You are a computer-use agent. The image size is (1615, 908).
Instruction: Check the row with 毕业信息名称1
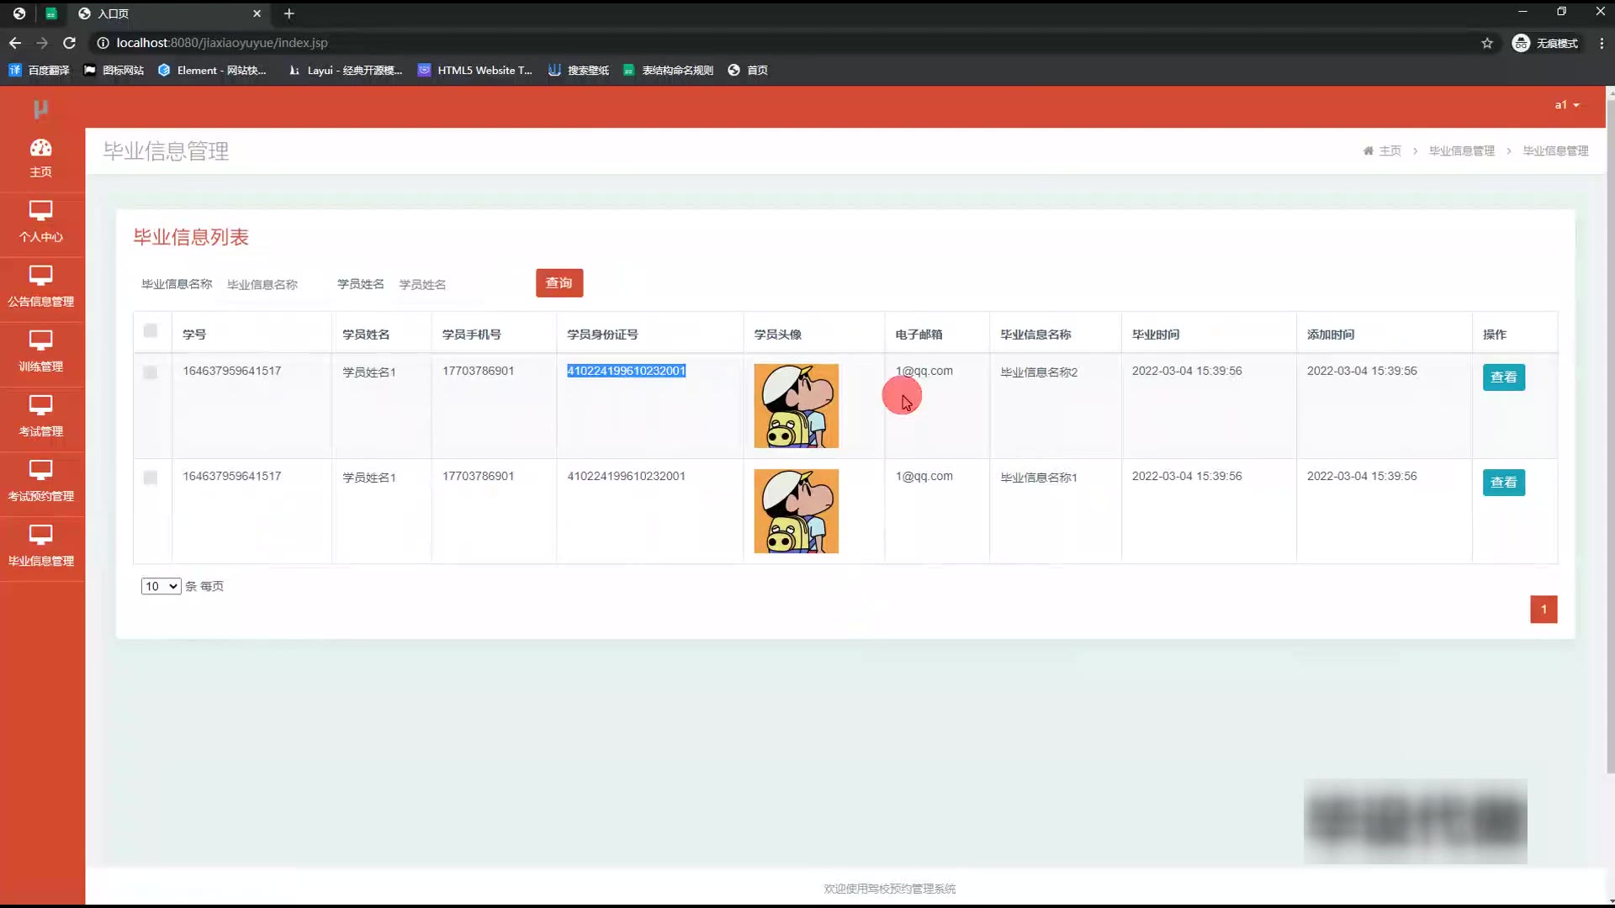tap(151, 478)
